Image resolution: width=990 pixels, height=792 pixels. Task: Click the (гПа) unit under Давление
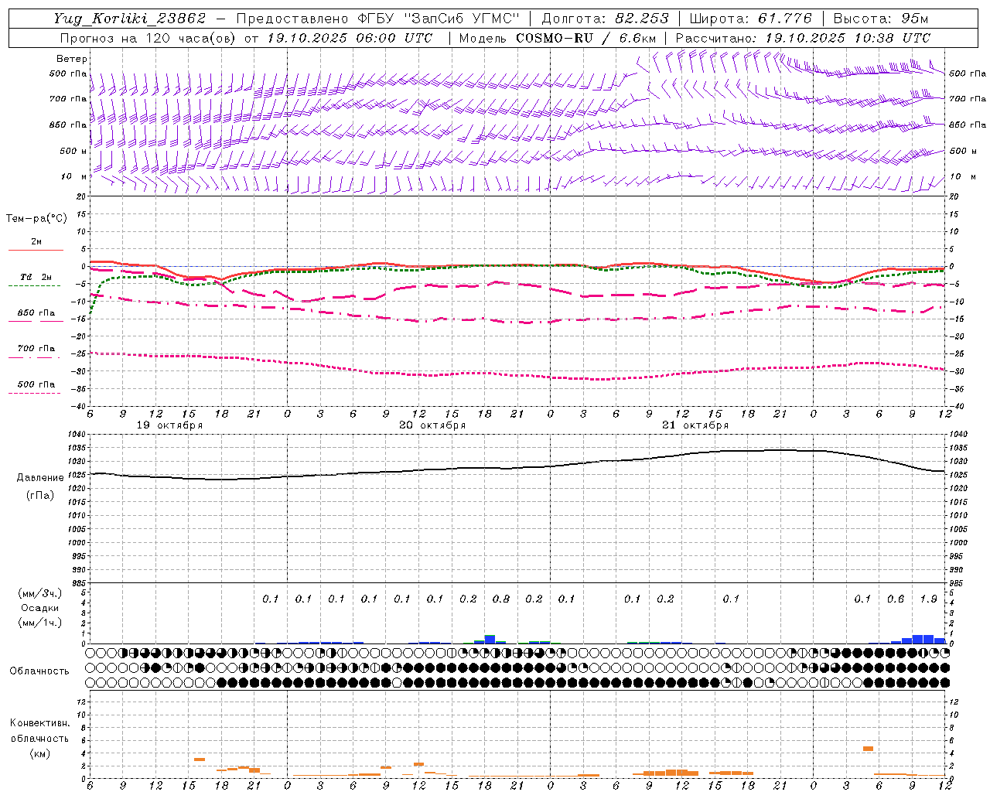(40, 495)
